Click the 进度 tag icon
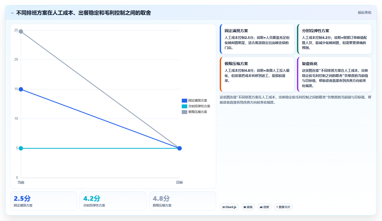The image size is (382, 221). coord(261,207)
